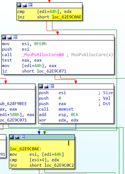This screenshot has height=174, width=125.
Task: Click the [edi+588h], eax operand in the left block
Action: [x=17, y=115]
